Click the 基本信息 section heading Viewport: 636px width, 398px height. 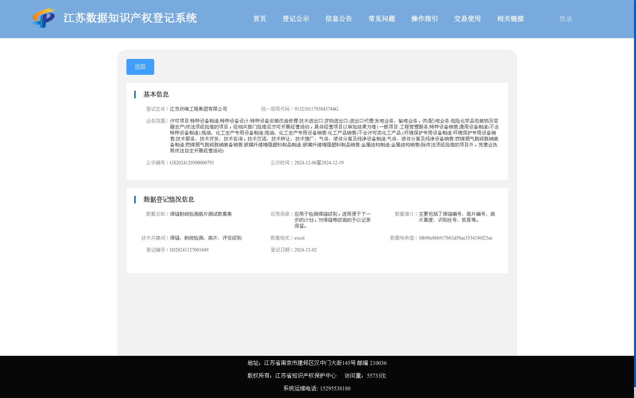(156, 94)
